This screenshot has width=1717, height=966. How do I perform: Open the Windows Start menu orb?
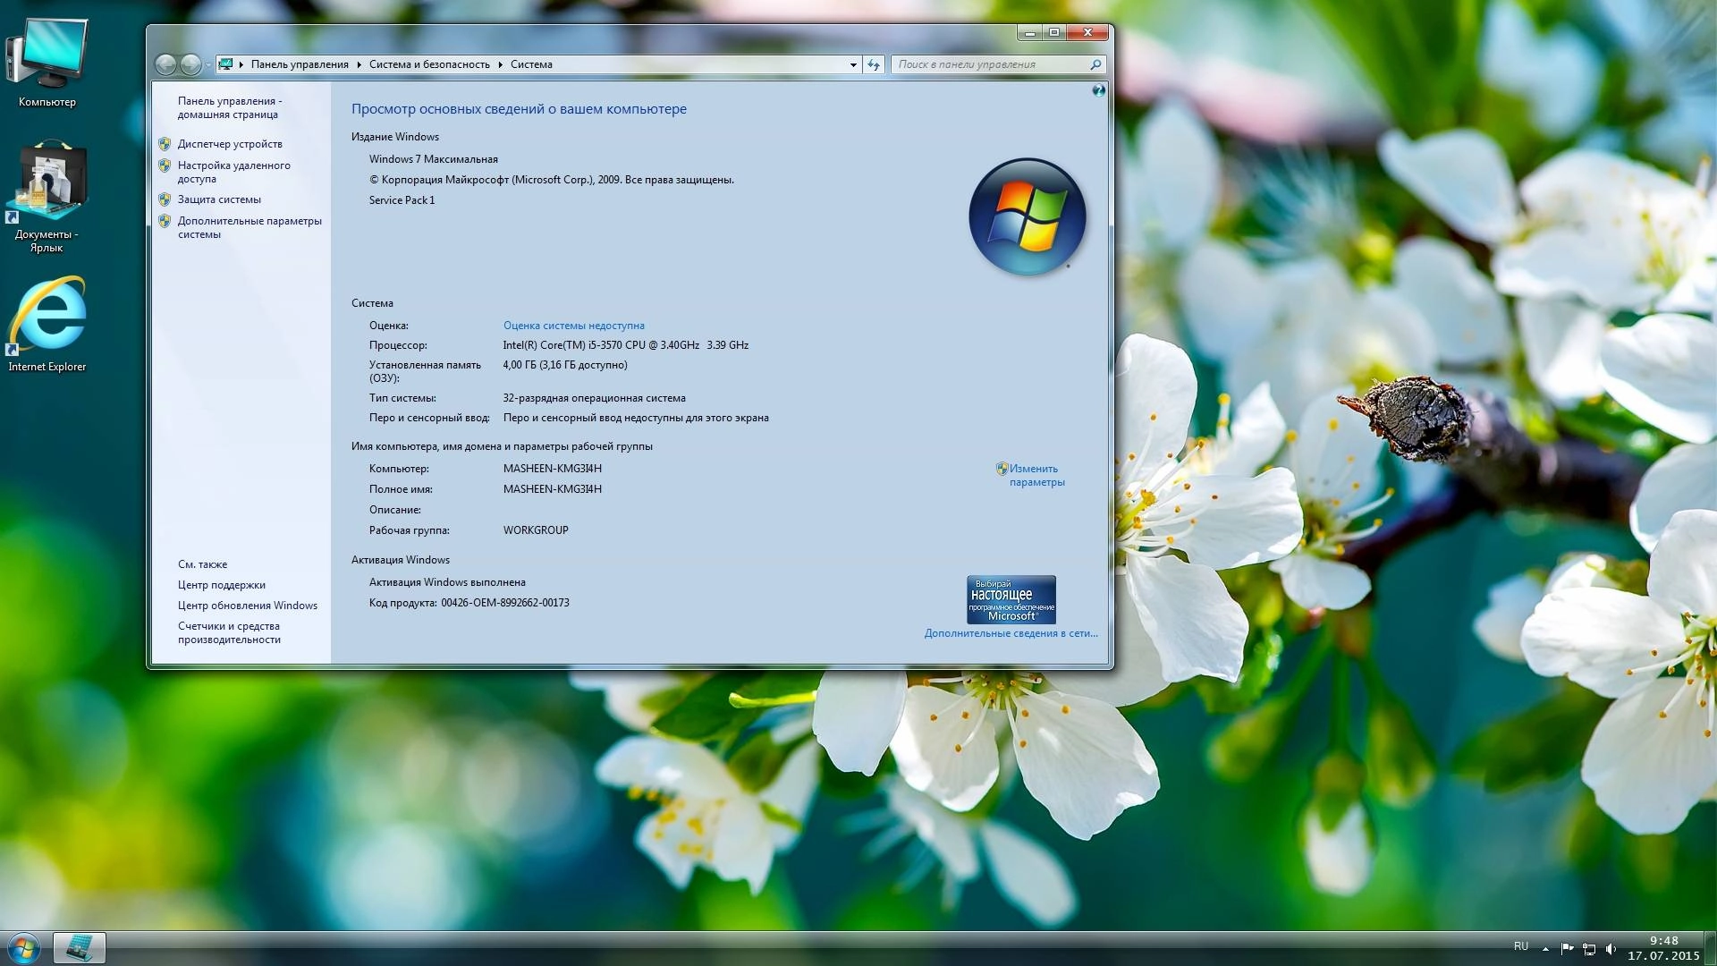pyautogui.click(x=23, y=948)
